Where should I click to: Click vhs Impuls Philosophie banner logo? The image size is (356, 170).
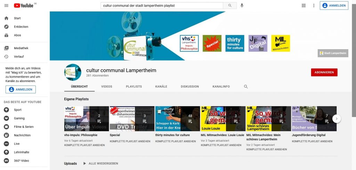[x=189, y=43]
